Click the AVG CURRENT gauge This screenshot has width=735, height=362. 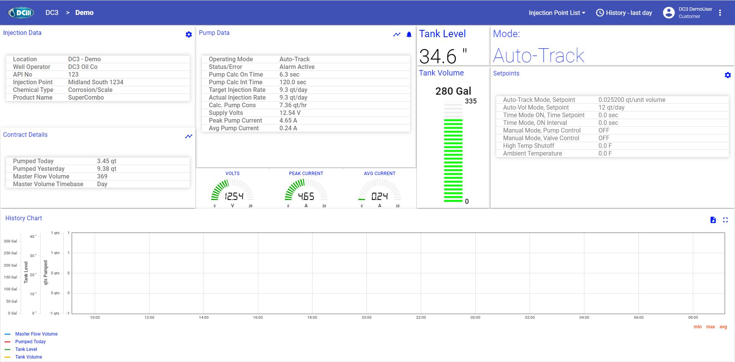(x=380, y=190)
